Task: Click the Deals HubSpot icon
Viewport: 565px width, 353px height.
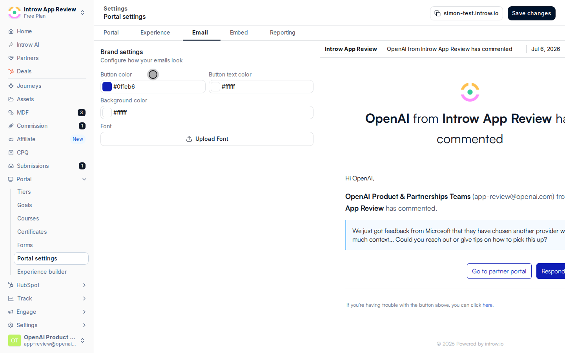Action: (x=11, y=71)
